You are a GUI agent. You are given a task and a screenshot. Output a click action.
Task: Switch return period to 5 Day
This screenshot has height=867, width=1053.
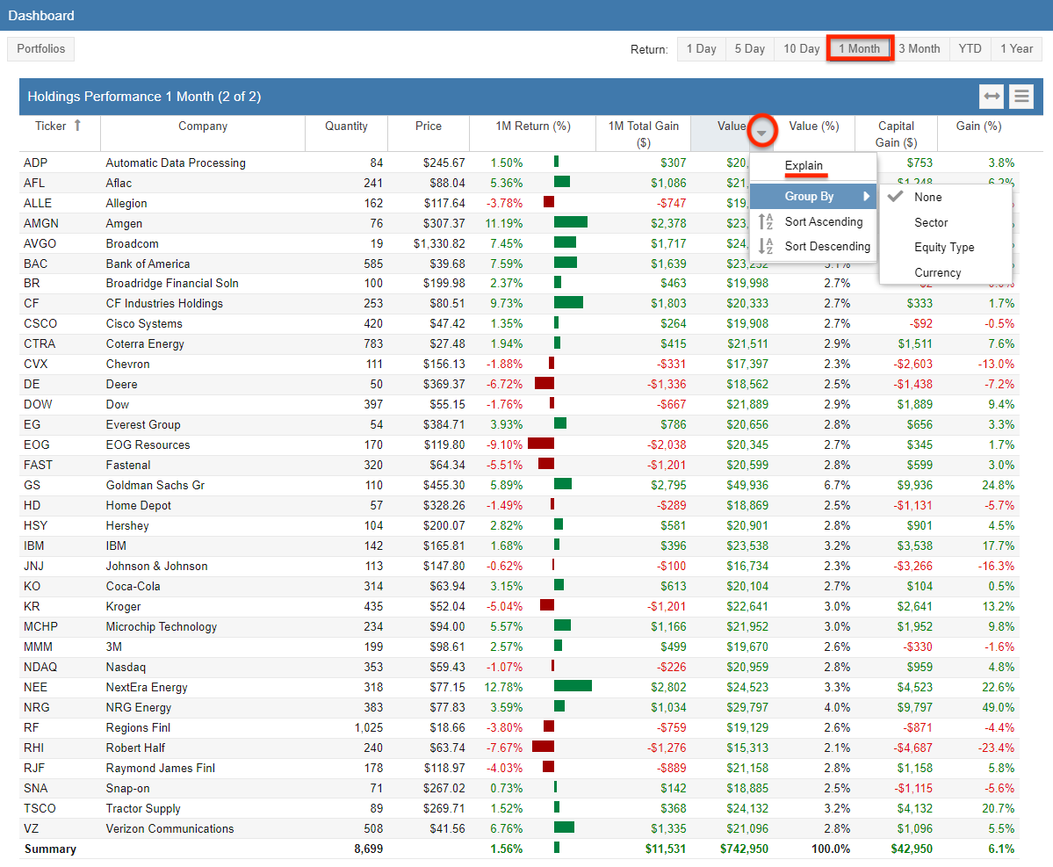pyautogui.click(x=749, y=49)
